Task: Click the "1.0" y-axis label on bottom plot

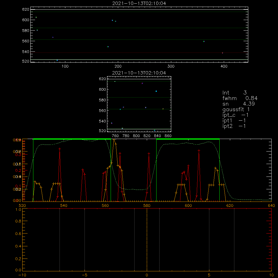Action: click(x=18, y=210)
